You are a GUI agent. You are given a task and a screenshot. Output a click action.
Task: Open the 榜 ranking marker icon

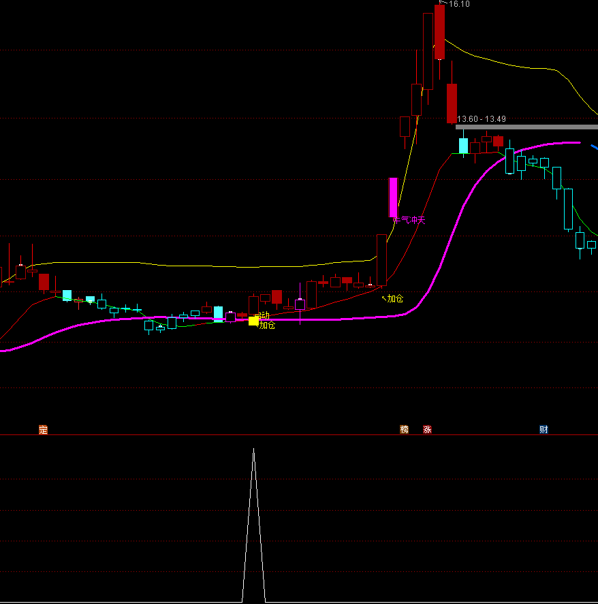coord(405,430)
